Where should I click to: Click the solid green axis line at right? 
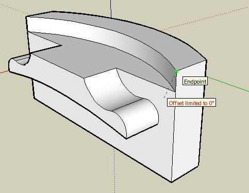228,85
